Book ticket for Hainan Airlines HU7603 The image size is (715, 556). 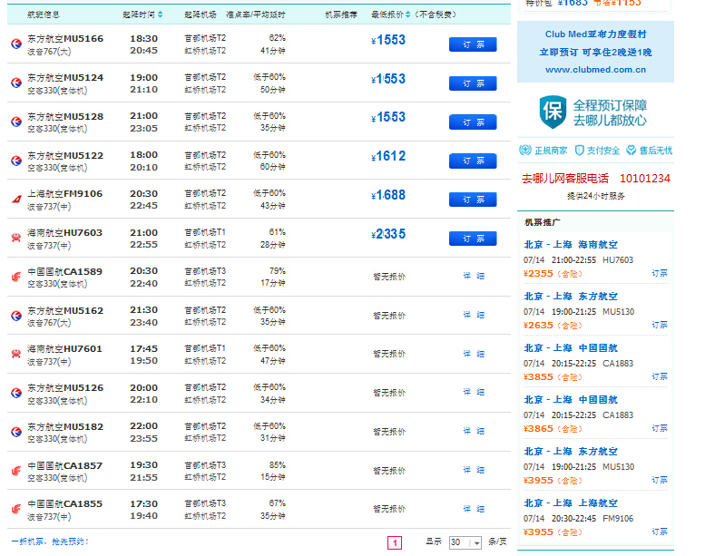point(473,239)
